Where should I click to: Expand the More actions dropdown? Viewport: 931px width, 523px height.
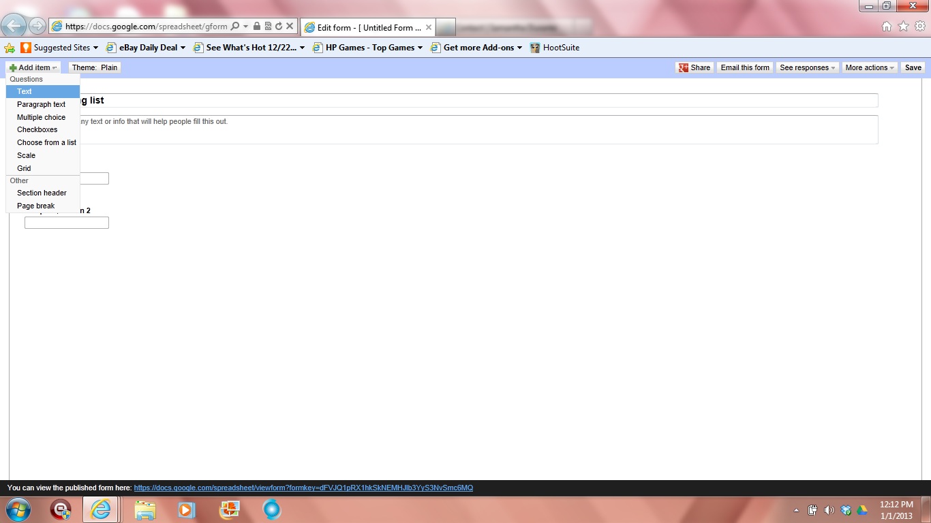pos(870,67)
